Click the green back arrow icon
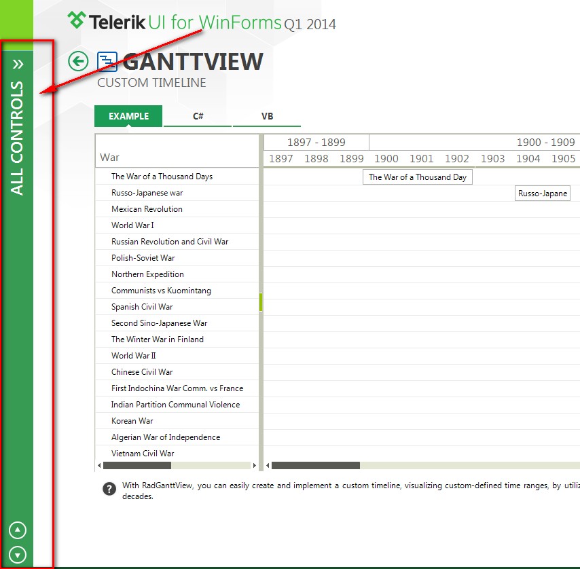The image size is (580, 569). tap(78, 61)
